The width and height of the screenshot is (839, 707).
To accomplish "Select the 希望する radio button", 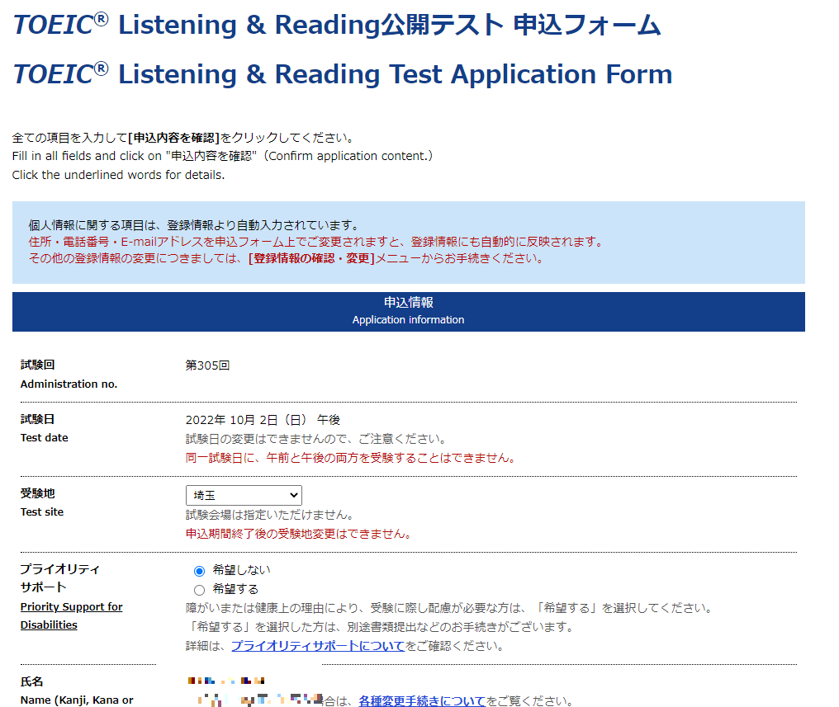I will click(199, 590).
